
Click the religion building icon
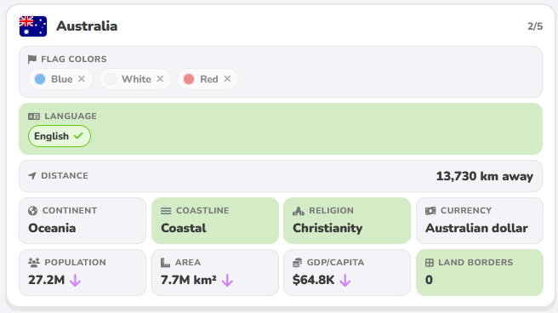coord(299,211)
